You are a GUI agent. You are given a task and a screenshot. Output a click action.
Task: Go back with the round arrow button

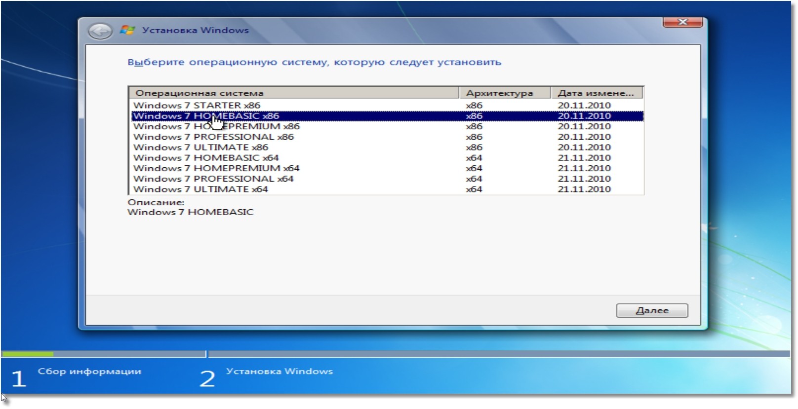point(100,32)
